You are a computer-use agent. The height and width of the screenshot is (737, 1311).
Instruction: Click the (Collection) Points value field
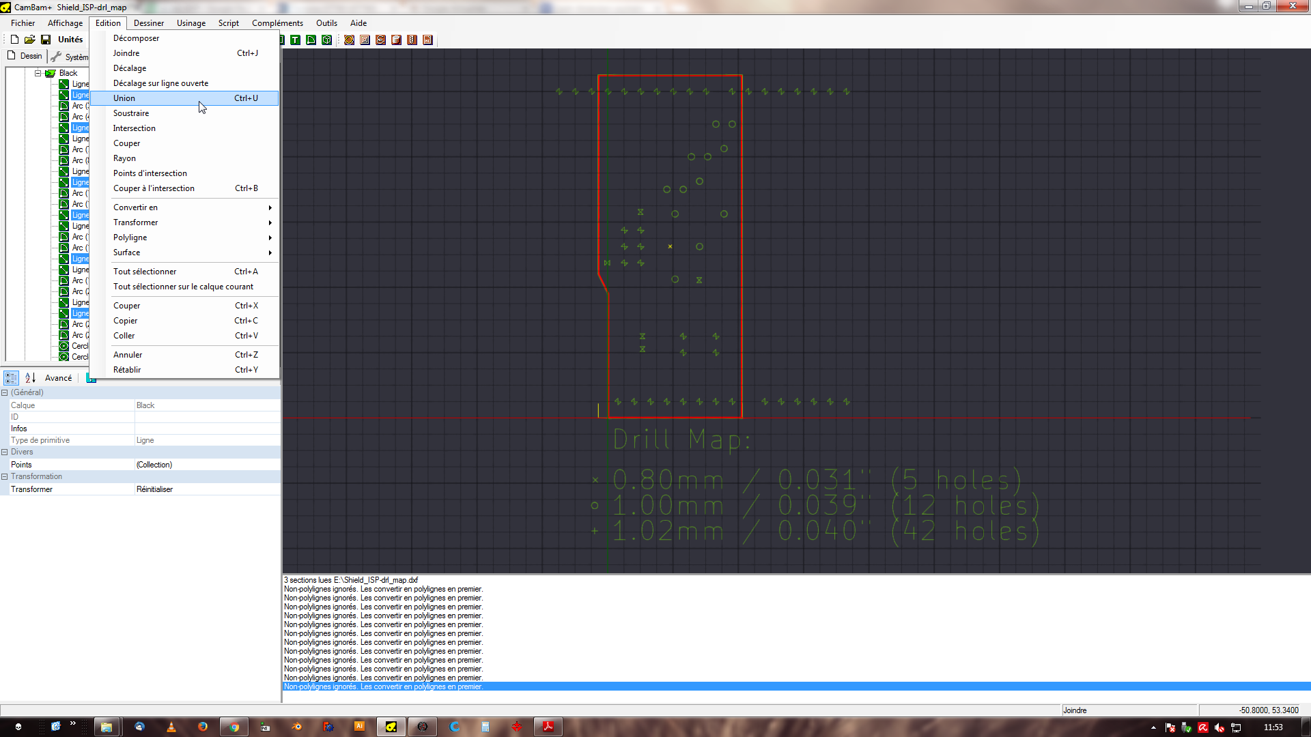pyautogui.click(x=208, y=465)
